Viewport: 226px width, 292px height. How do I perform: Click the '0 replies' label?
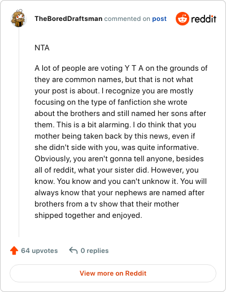coord(94,251)
